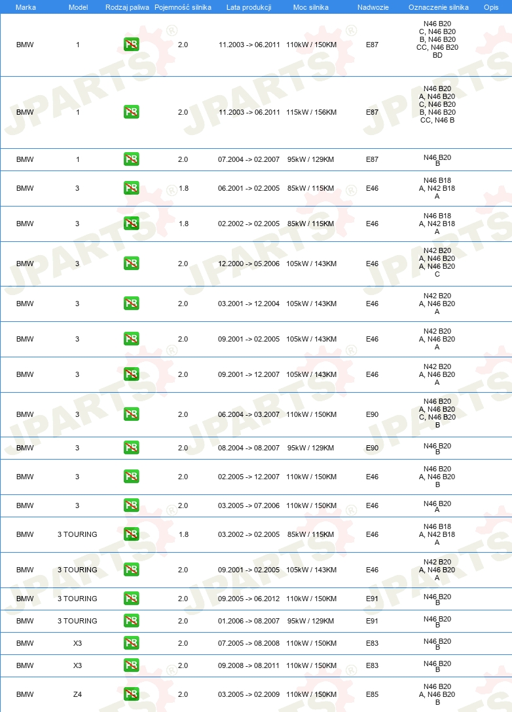The width and height of the screenshot is (512, 712).
Task: Click the petrol icon of the 3 TOURING 1.8 row
Action: click(x=132, y=534)
